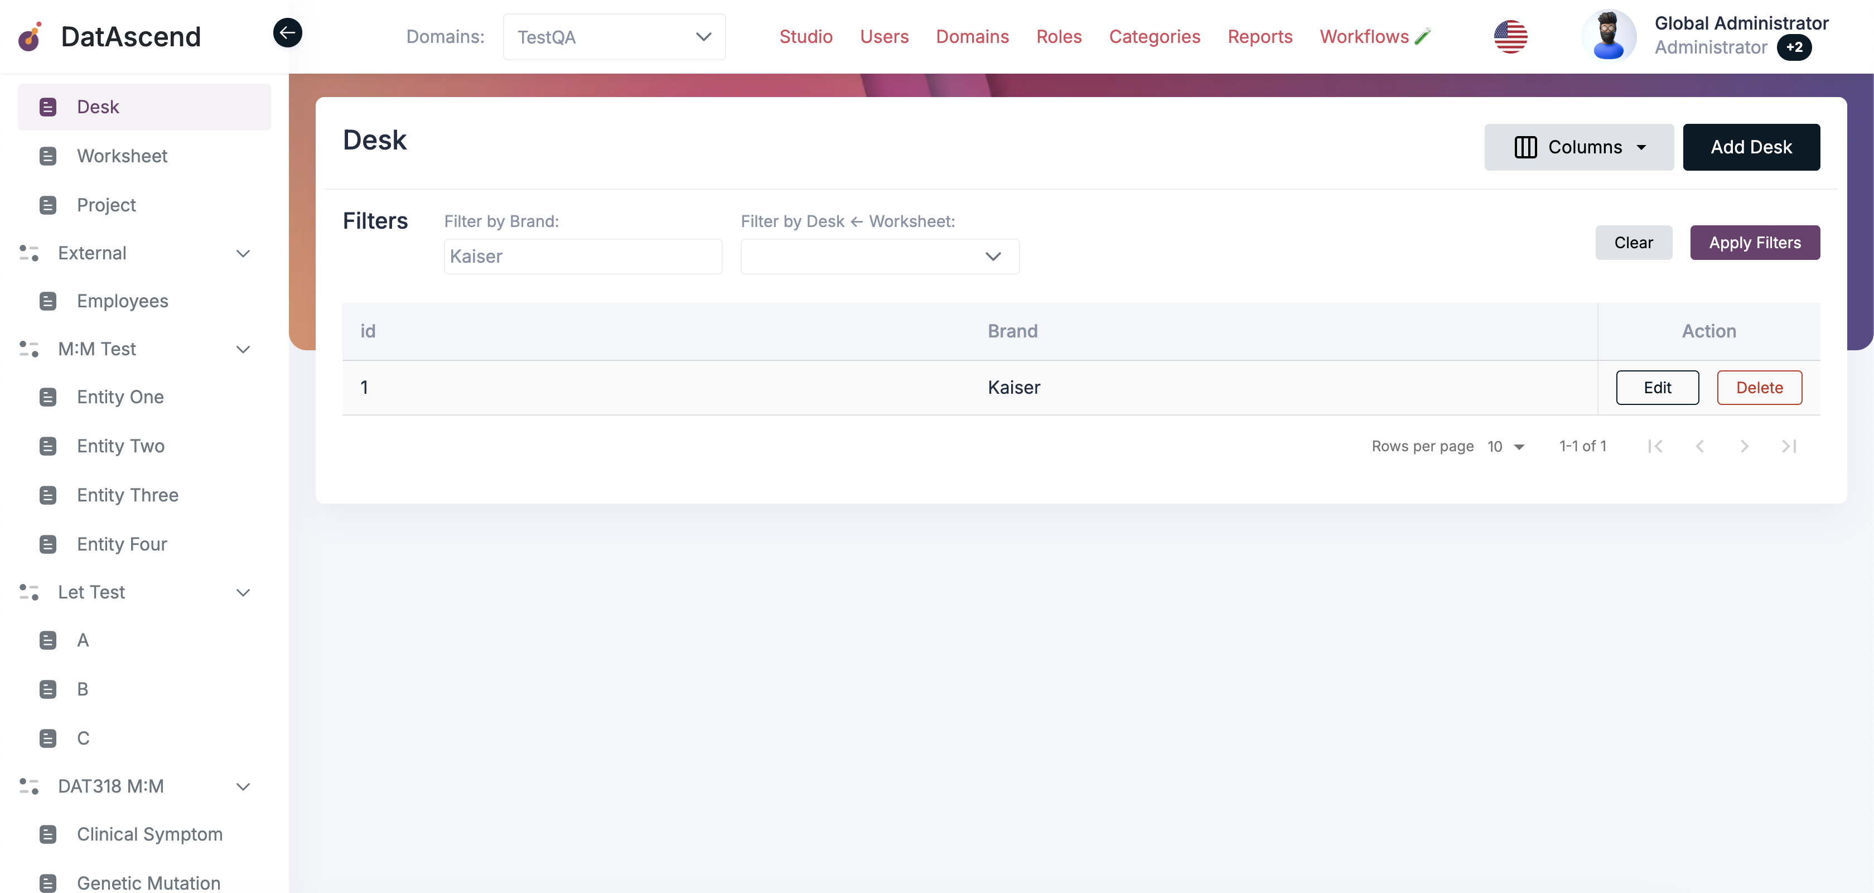Image resolution: width=1874 pixels, height=893 pixels.
Task: Select Categories in top navigation
Action: 1155,36
